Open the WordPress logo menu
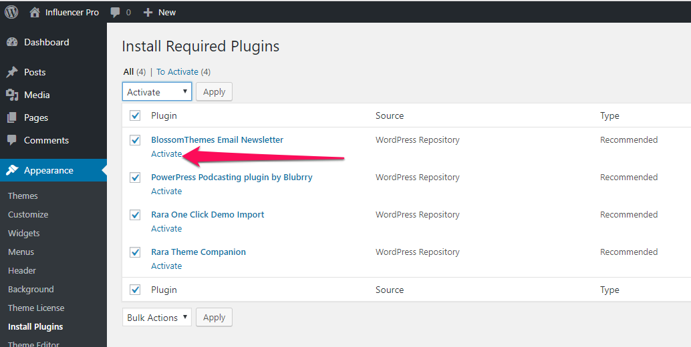 pos(11,12)
